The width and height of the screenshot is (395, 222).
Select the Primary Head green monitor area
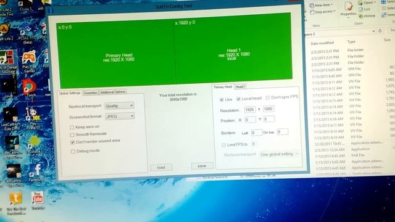coord(117,54)
